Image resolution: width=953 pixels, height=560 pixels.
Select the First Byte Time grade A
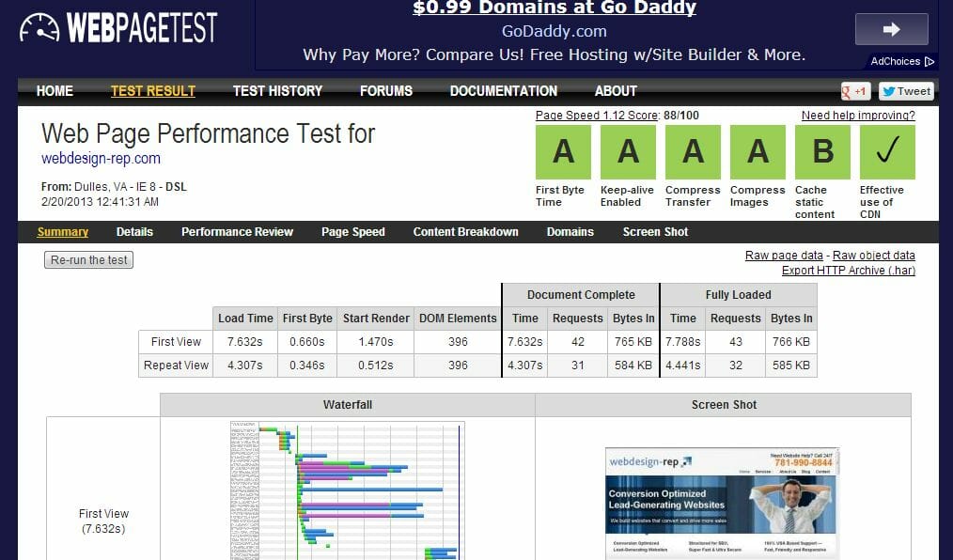pos(563,152)
